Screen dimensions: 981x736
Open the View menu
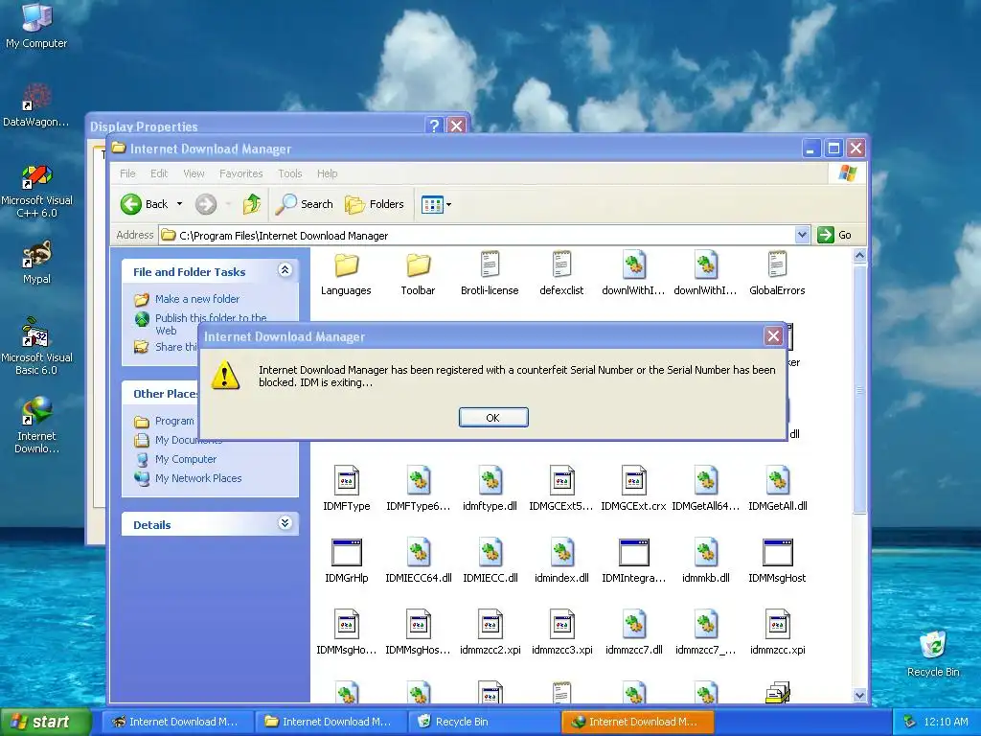[x=194, y=173]
